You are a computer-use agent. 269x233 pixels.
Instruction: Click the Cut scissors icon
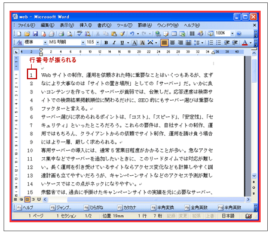point(97,34)
